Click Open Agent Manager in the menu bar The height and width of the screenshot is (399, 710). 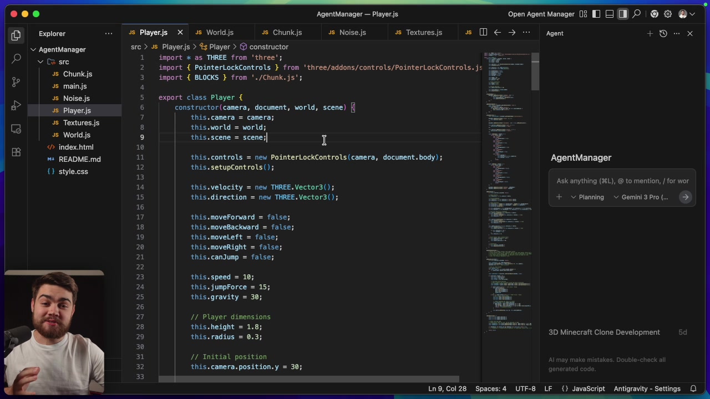541,14
